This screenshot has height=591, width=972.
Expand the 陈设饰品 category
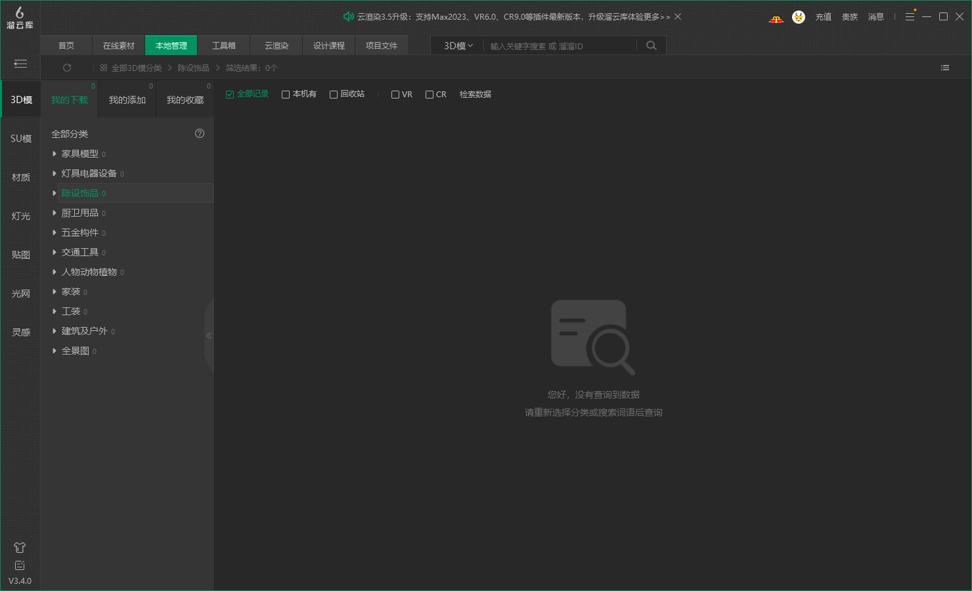[55, 193]
